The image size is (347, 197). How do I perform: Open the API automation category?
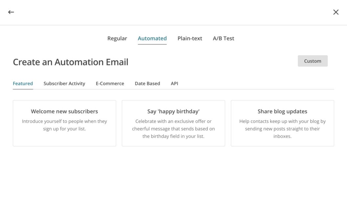174,83
